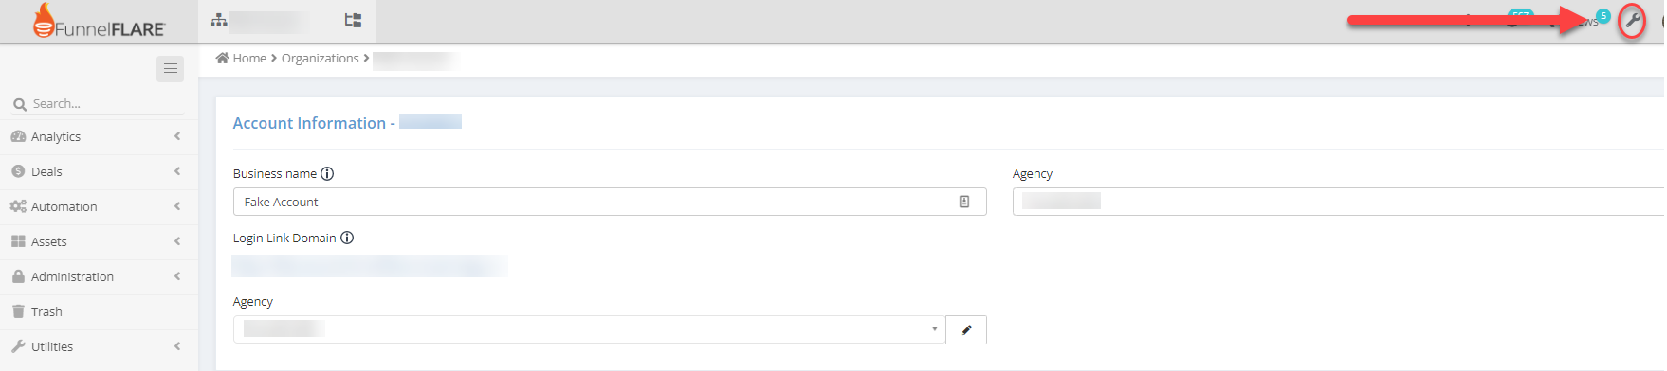Click the info icon next to Business name
This screenshot has width=1667, height=371.
tap(327, 174)
